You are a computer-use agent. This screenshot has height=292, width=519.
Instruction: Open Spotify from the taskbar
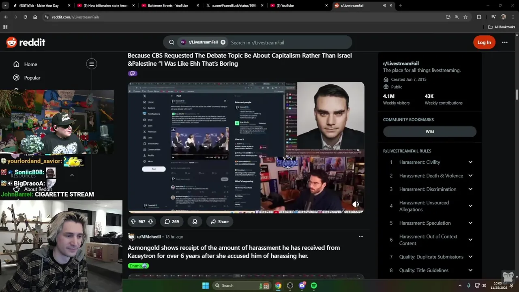coord(314,286)
